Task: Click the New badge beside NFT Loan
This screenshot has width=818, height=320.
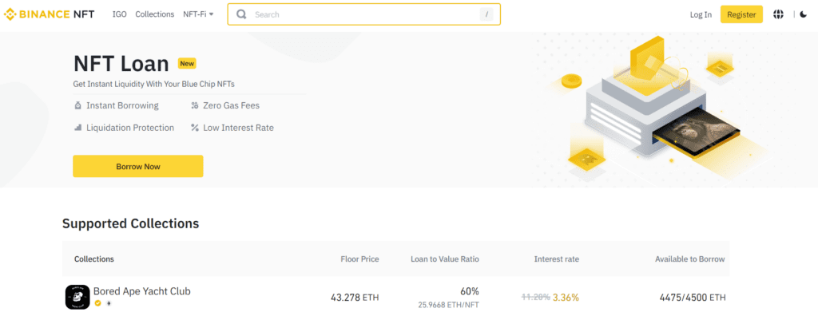Action: 187,64
